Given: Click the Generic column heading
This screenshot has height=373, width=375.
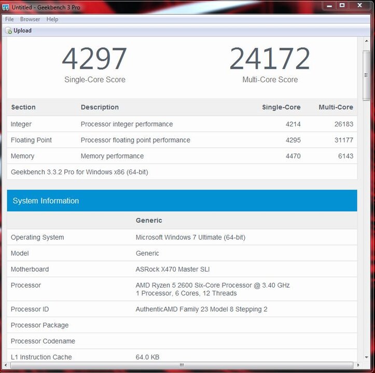Looking at the screenshot, I should click(149, 220).
